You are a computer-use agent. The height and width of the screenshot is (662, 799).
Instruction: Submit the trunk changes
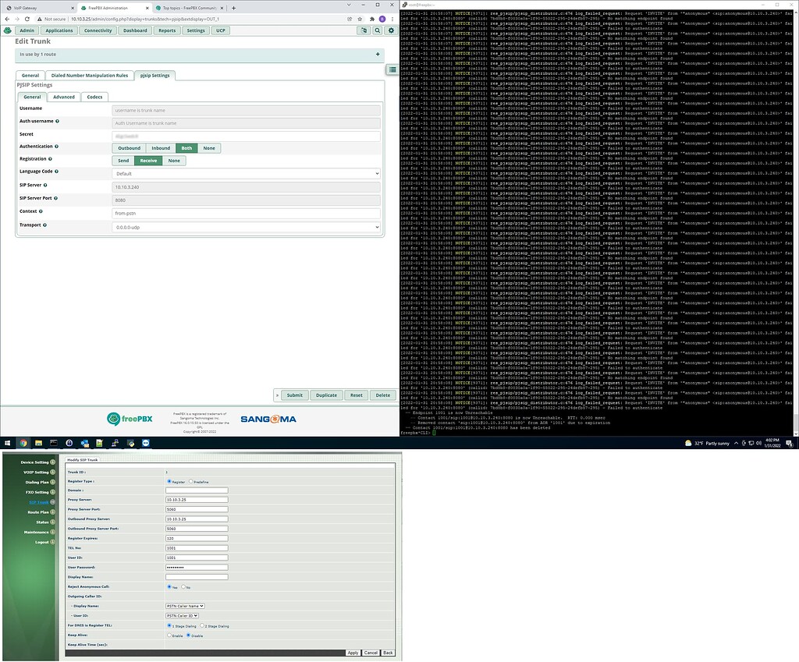point(295,395)
